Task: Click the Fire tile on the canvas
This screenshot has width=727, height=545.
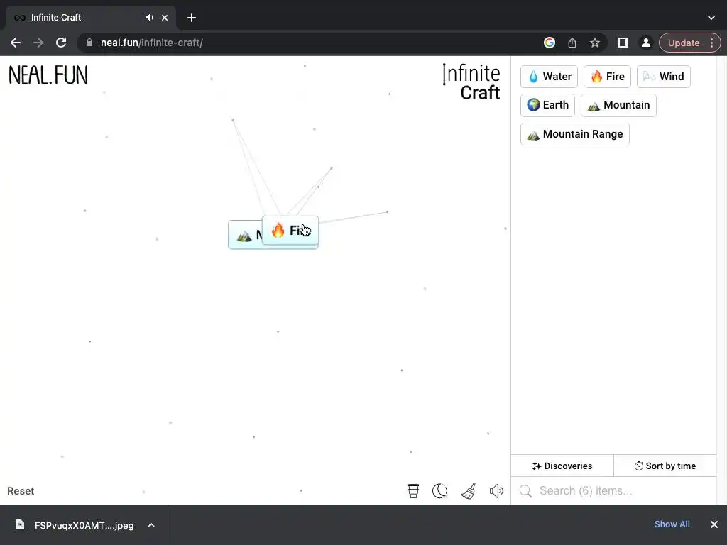Action: click(290, 231)
